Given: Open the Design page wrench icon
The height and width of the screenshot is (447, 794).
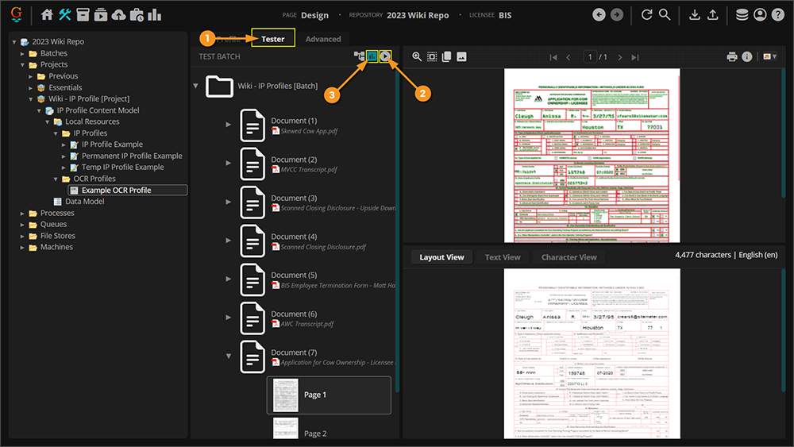Looking at the screenshot, I should click(65, 15).
